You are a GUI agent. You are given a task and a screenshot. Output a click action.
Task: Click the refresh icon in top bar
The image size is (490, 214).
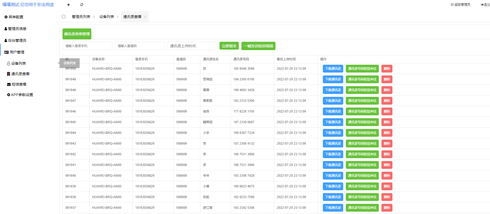(x=82, y=5)
